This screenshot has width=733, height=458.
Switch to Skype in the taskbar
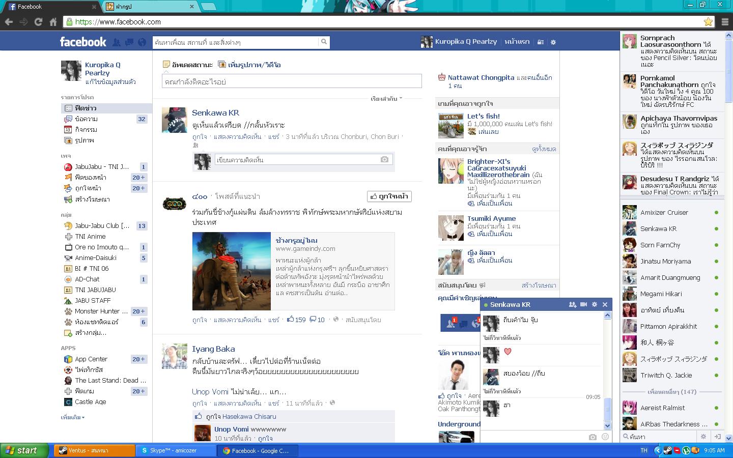[176, 450]
